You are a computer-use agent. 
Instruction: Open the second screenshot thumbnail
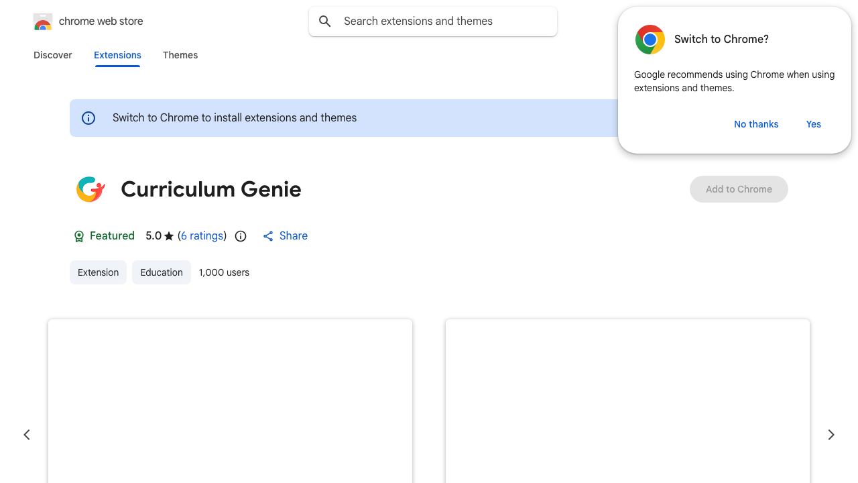pyautogui.click(x=627, y=401)
